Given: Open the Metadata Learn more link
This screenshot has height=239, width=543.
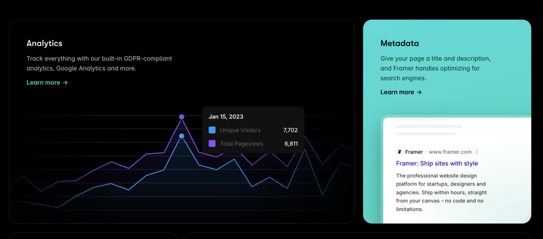Looking at the screenshot, I should (401, 92).
